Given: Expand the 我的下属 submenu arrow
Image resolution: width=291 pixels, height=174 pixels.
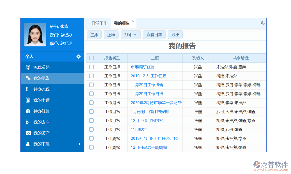Looking at the screenshot, I should pos(79,144).
